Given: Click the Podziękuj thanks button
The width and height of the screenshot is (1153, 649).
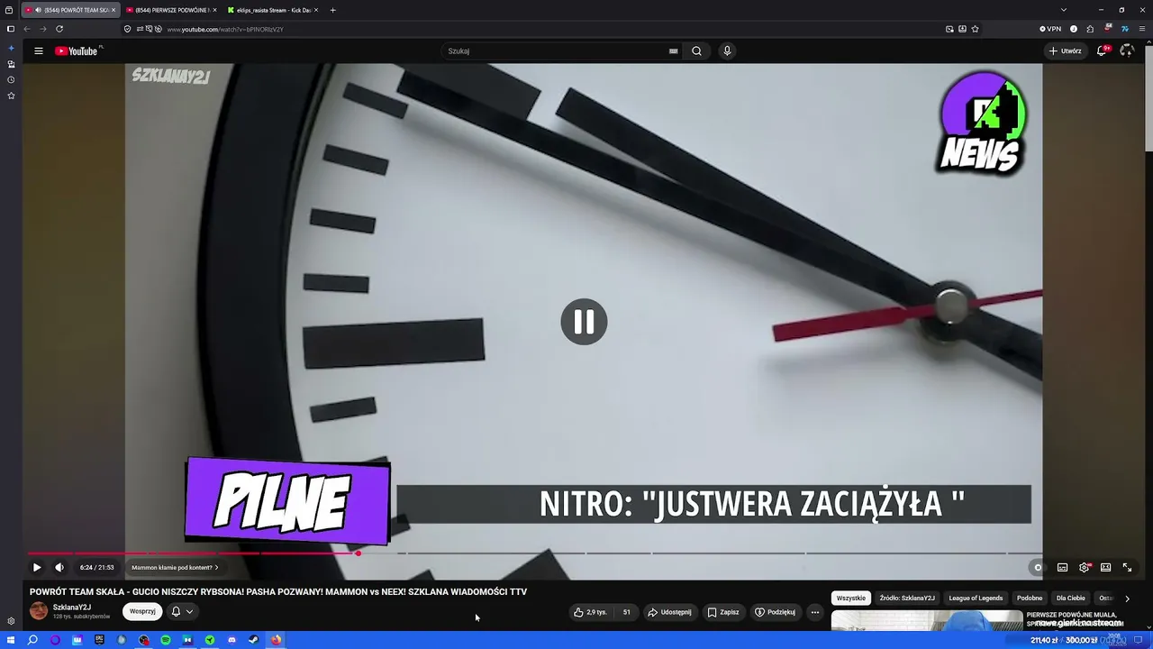Looking at the screenshot, I should pos(776,612).
